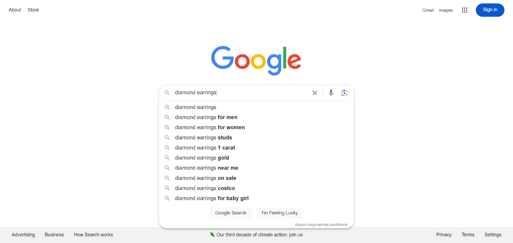Click the I'm Feeling Lucky button
This screenshot has height=243, width=513.
[x=280, y=213]
